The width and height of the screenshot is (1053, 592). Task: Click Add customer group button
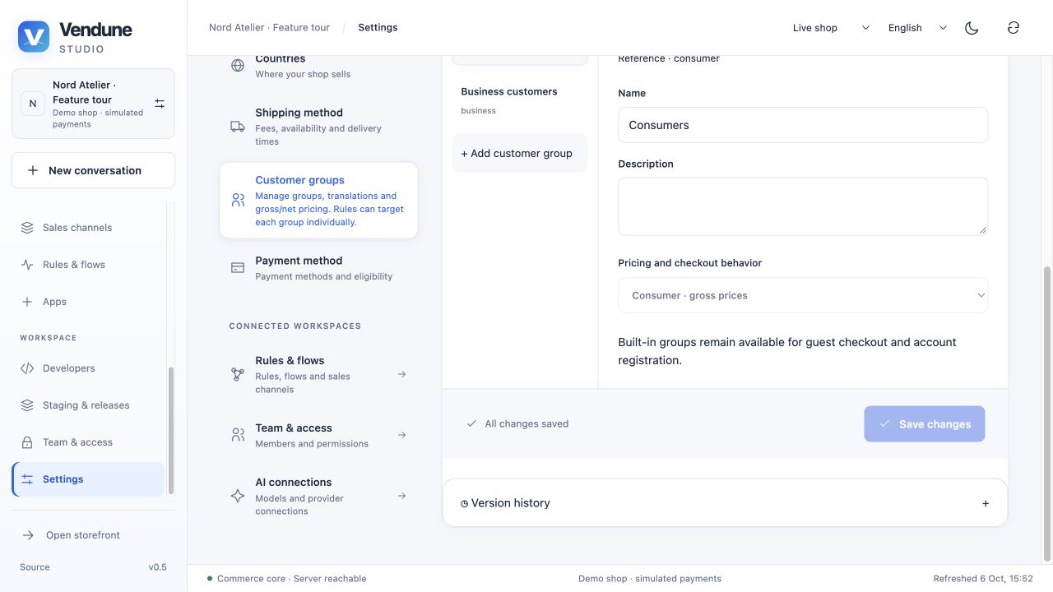click(520, 153)
